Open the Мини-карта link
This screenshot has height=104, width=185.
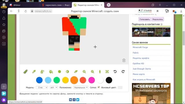tap(138, 74)
